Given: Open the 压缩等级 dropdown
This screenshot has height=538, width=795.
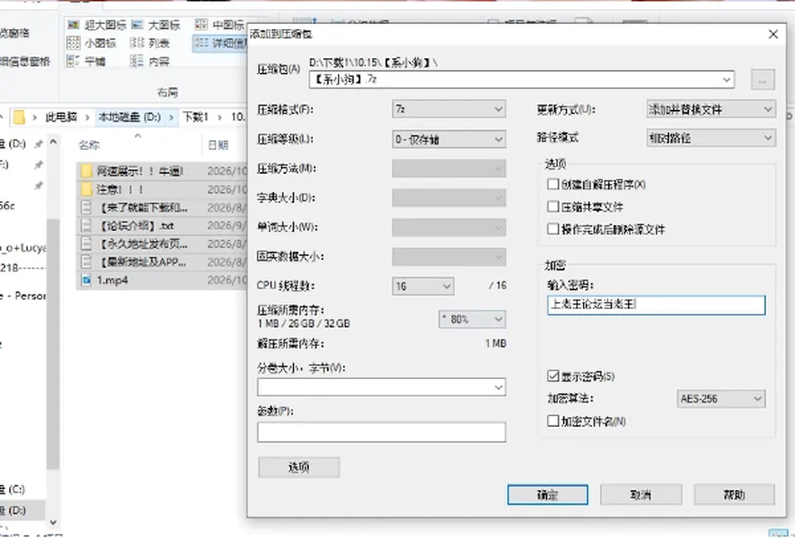Looking at the screenshot, I should 449,139.
